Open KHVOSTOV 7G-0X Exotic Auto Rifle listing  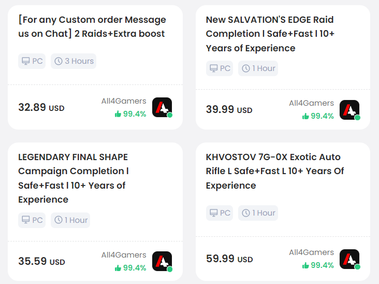pos(275,171)
